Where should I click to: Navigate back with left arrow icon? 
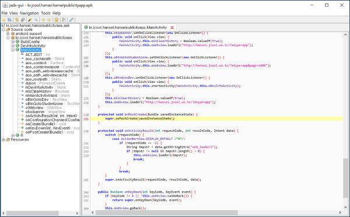click(43, 20)
